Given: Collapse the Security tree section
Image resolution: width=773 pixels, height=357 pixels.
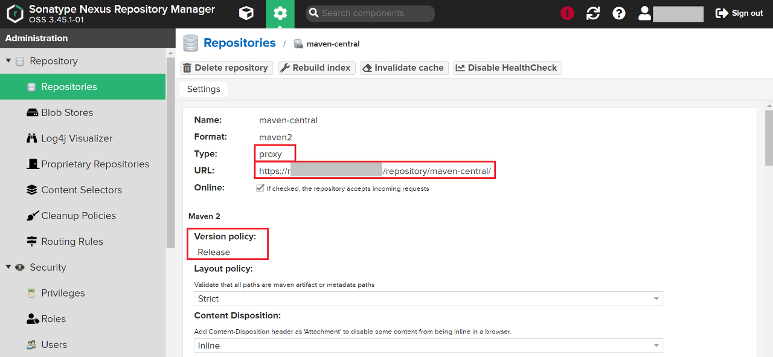Looking at the screenshot, I should [x=8, y=267].
